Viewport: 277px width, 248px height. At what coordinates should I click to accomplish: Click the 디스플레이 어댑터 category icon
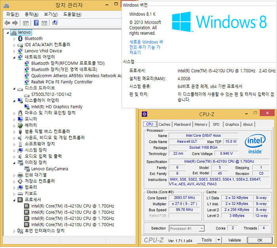[x=20, y=101]
